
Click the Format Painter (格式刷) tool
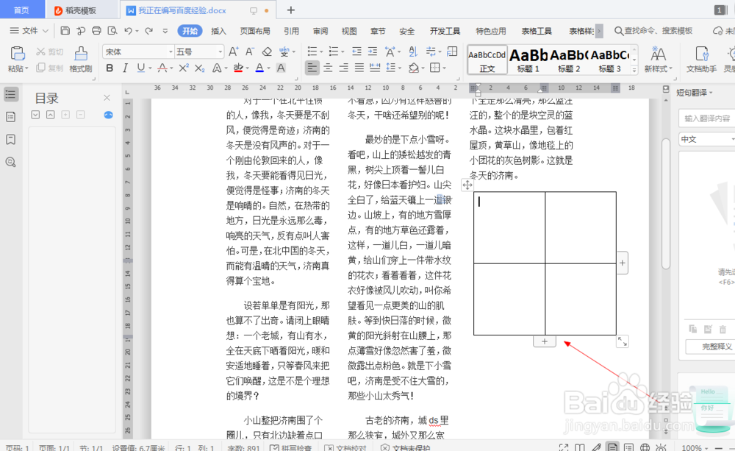click(81, 59)
